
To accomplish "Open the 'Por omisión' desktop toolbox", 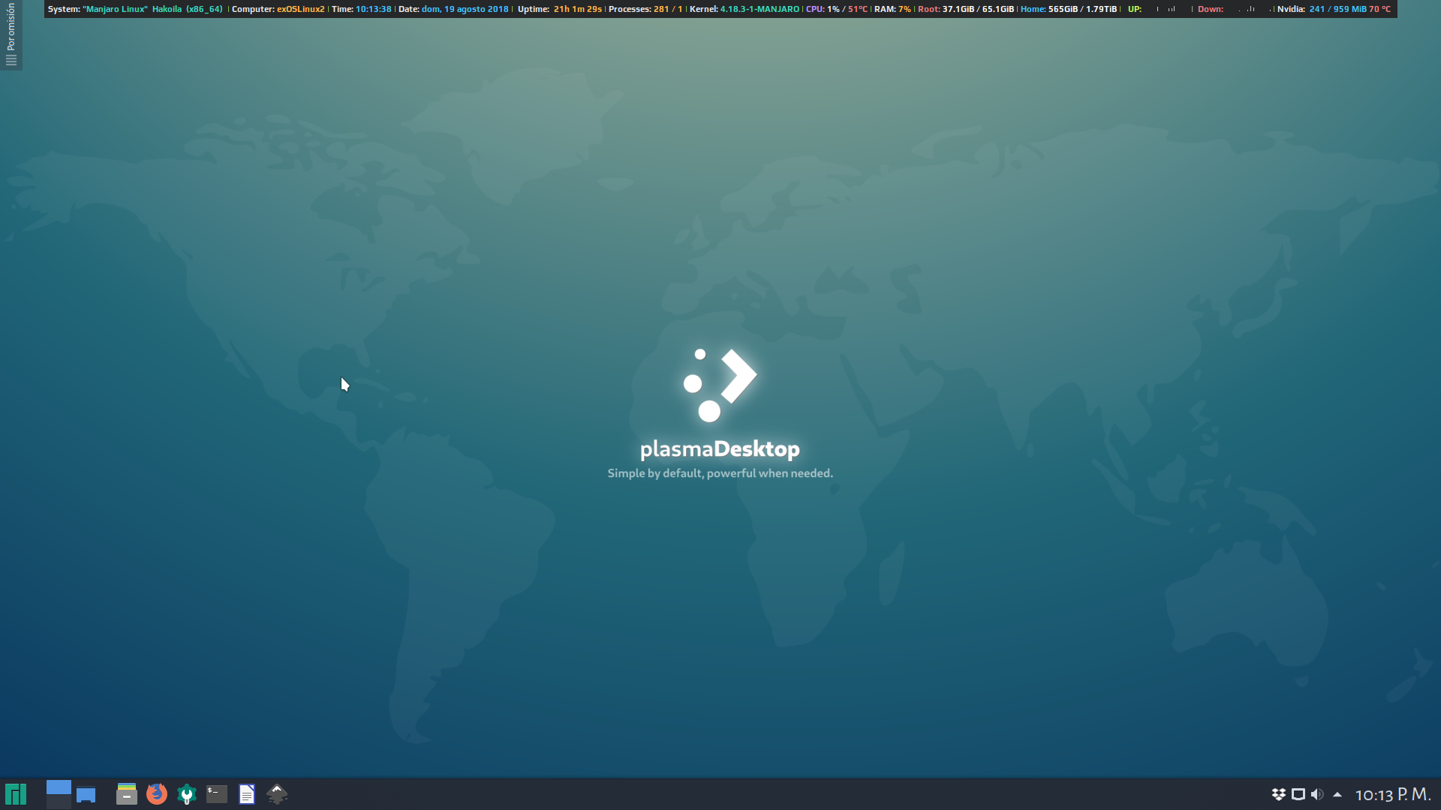I will click(11, 34).
